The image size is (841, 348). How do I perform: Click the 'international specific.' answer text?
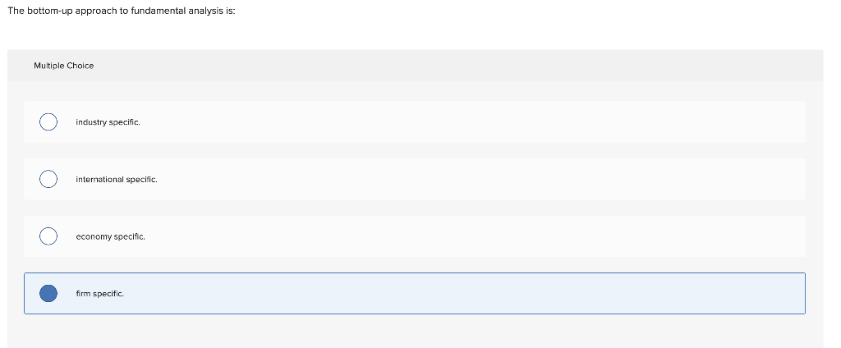tap(117, 179)
